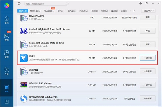Click the search software input field

(46, 4)
